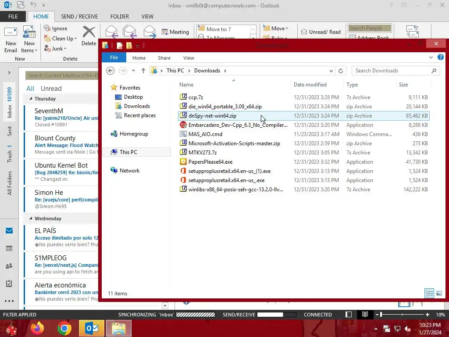Click the Forward envelope icon
This screenshot has width=449, height=337.
click(x=150, y=32)
